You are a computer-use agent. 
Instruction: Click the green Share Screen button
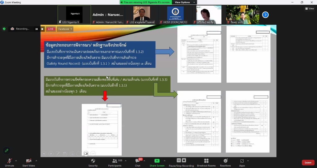tap(157, 162)
